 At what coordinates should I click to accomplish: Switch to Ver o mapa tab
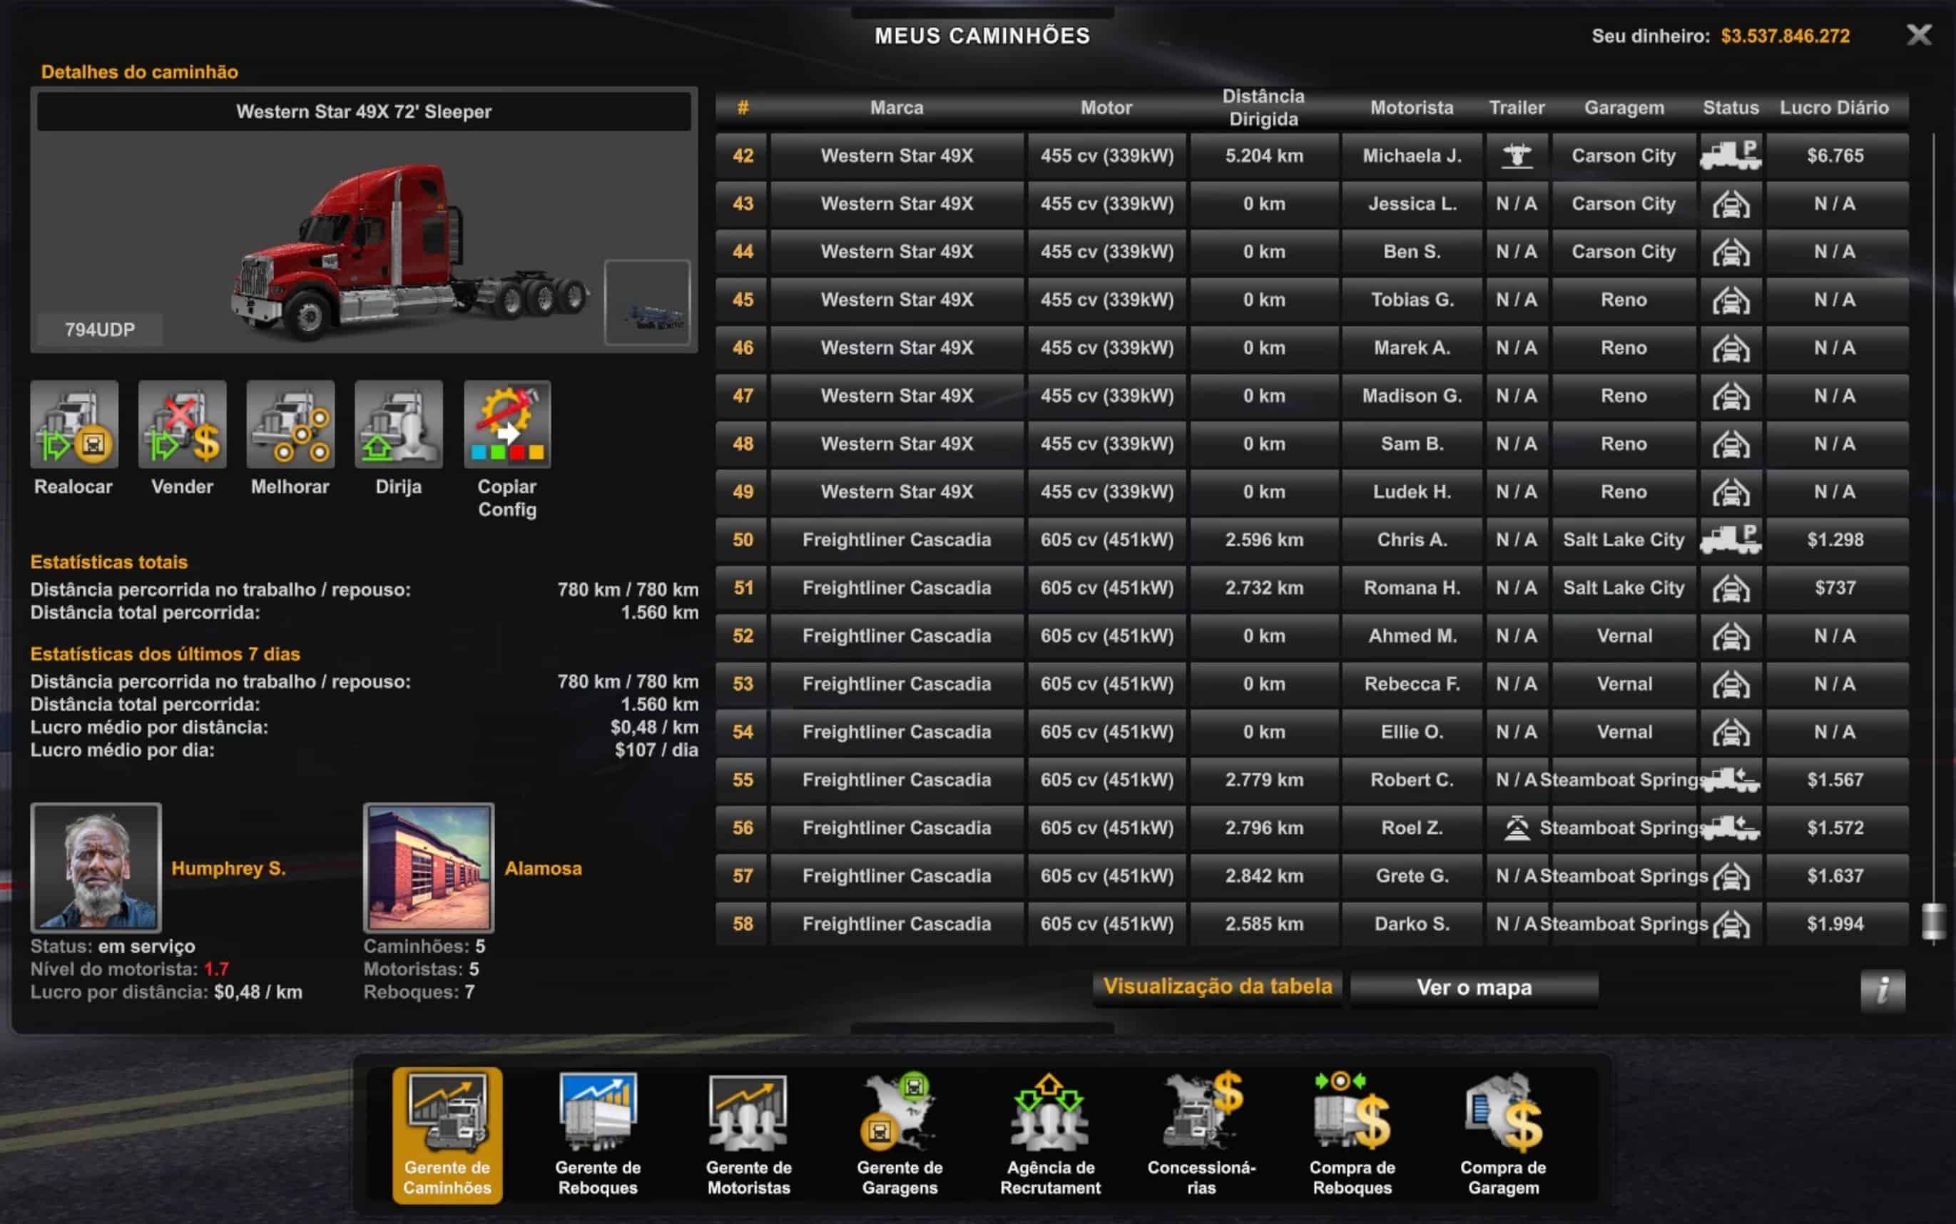coord(1474,988)
